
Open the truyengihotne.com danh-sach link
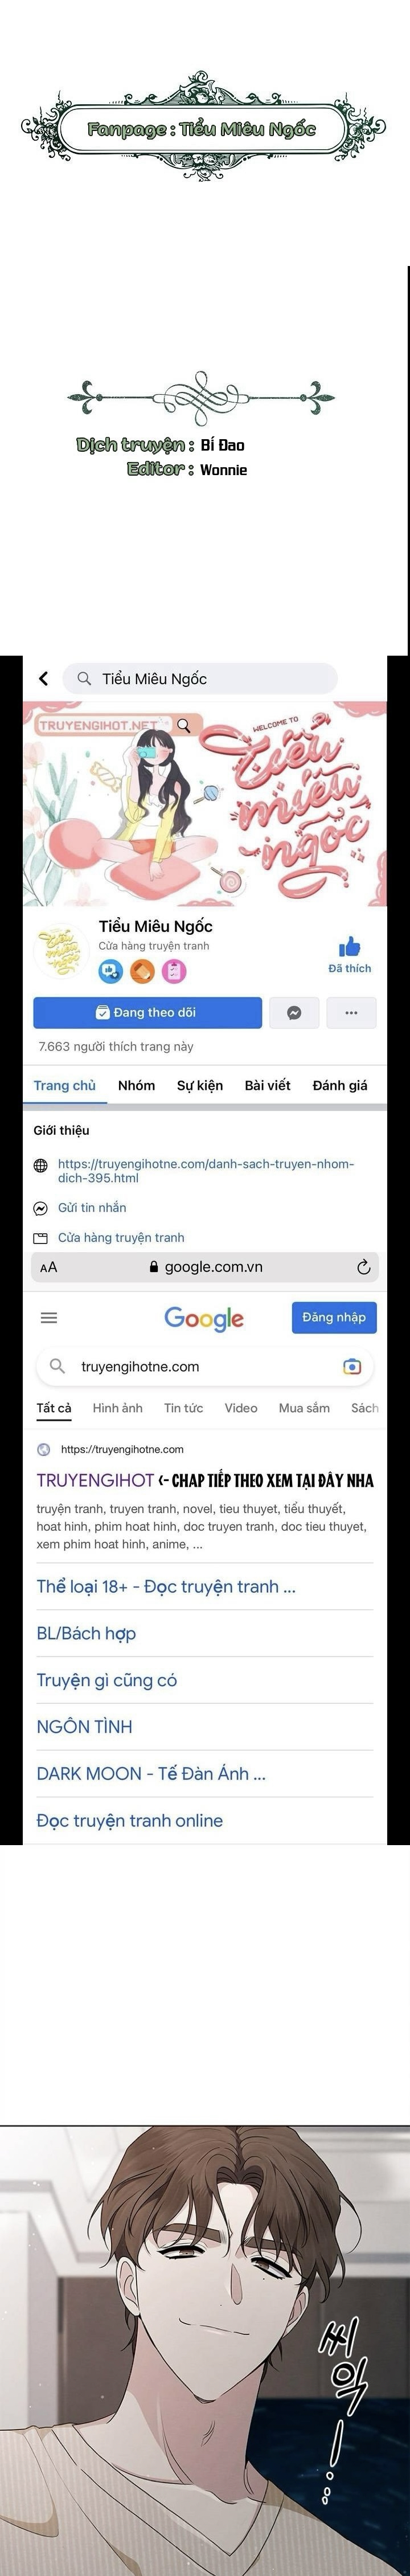point(206,1171)
